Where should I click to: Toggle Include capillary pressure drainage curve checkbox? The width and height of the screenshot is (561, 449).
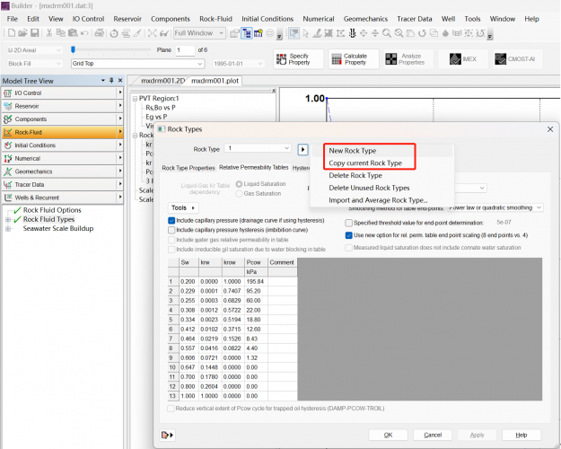(172, 220)
